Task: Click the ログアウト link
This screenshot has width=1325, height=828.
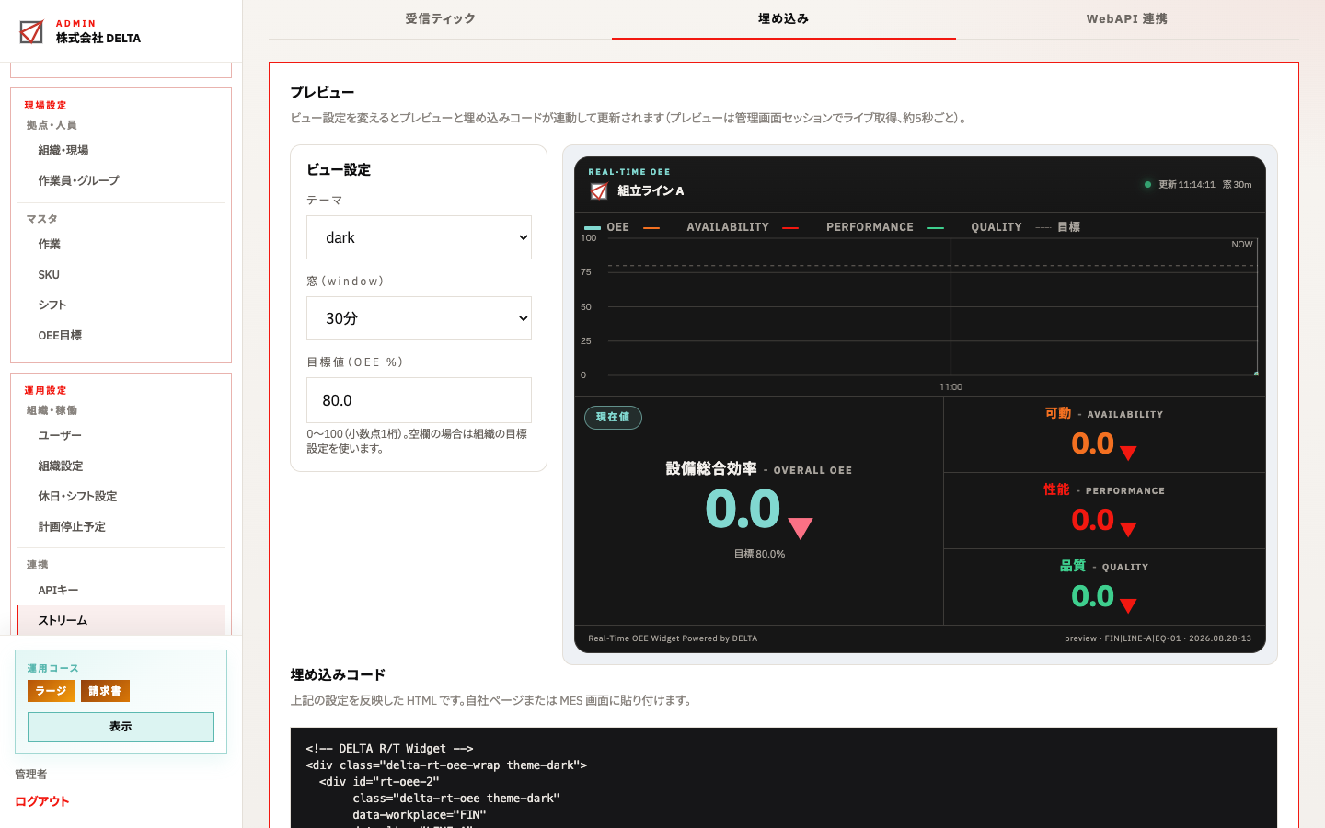Action: [x=42, y=801]
